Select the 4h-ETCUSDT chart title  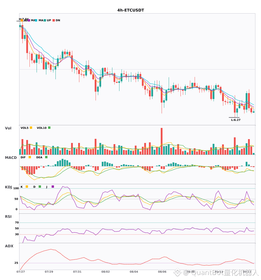click(131, 10)
